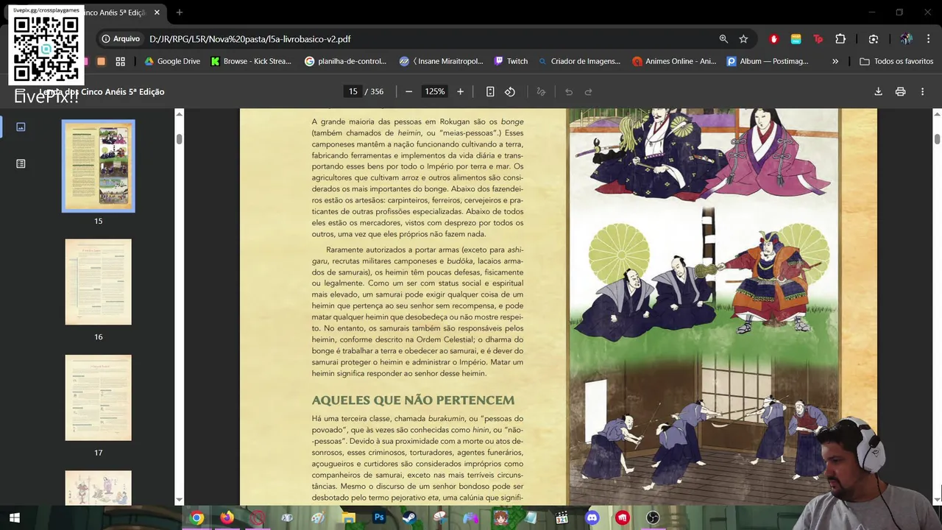The image size is (942, 530).
Task: Open the Criador de Imagens bookmark
Action: tap(580, 61)
